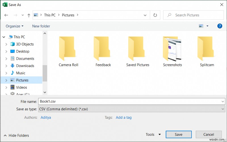Click the Back navigation arrow
Screen dimensions: 227x142
click(x=6, y=15)
